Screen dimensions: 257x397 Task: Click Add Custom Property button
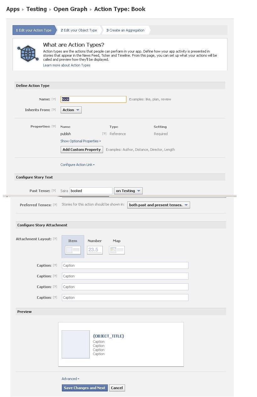pos(82,150)
